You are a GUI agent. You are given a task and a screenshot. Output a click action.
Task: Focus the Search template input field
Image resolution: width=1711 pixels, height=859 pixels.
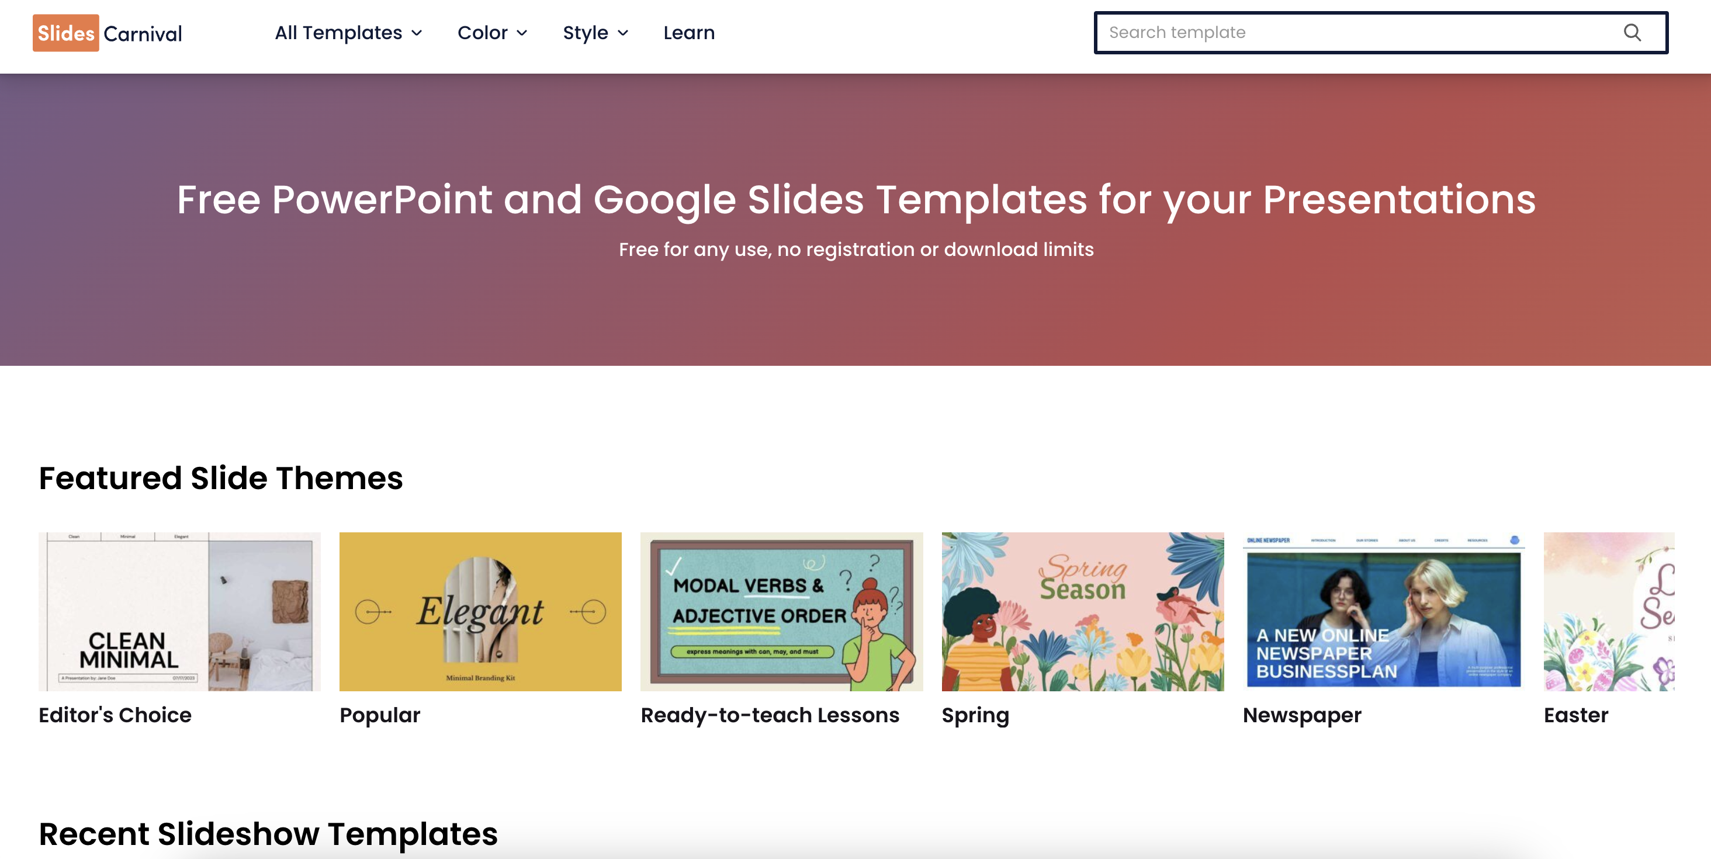click(x=1355, y=33)
